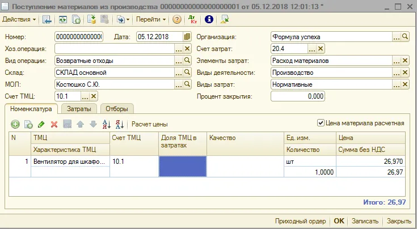Clear the Виды затрат value with X
The width and height of the screenshot is (417, 229).
(x=405, y=84)
